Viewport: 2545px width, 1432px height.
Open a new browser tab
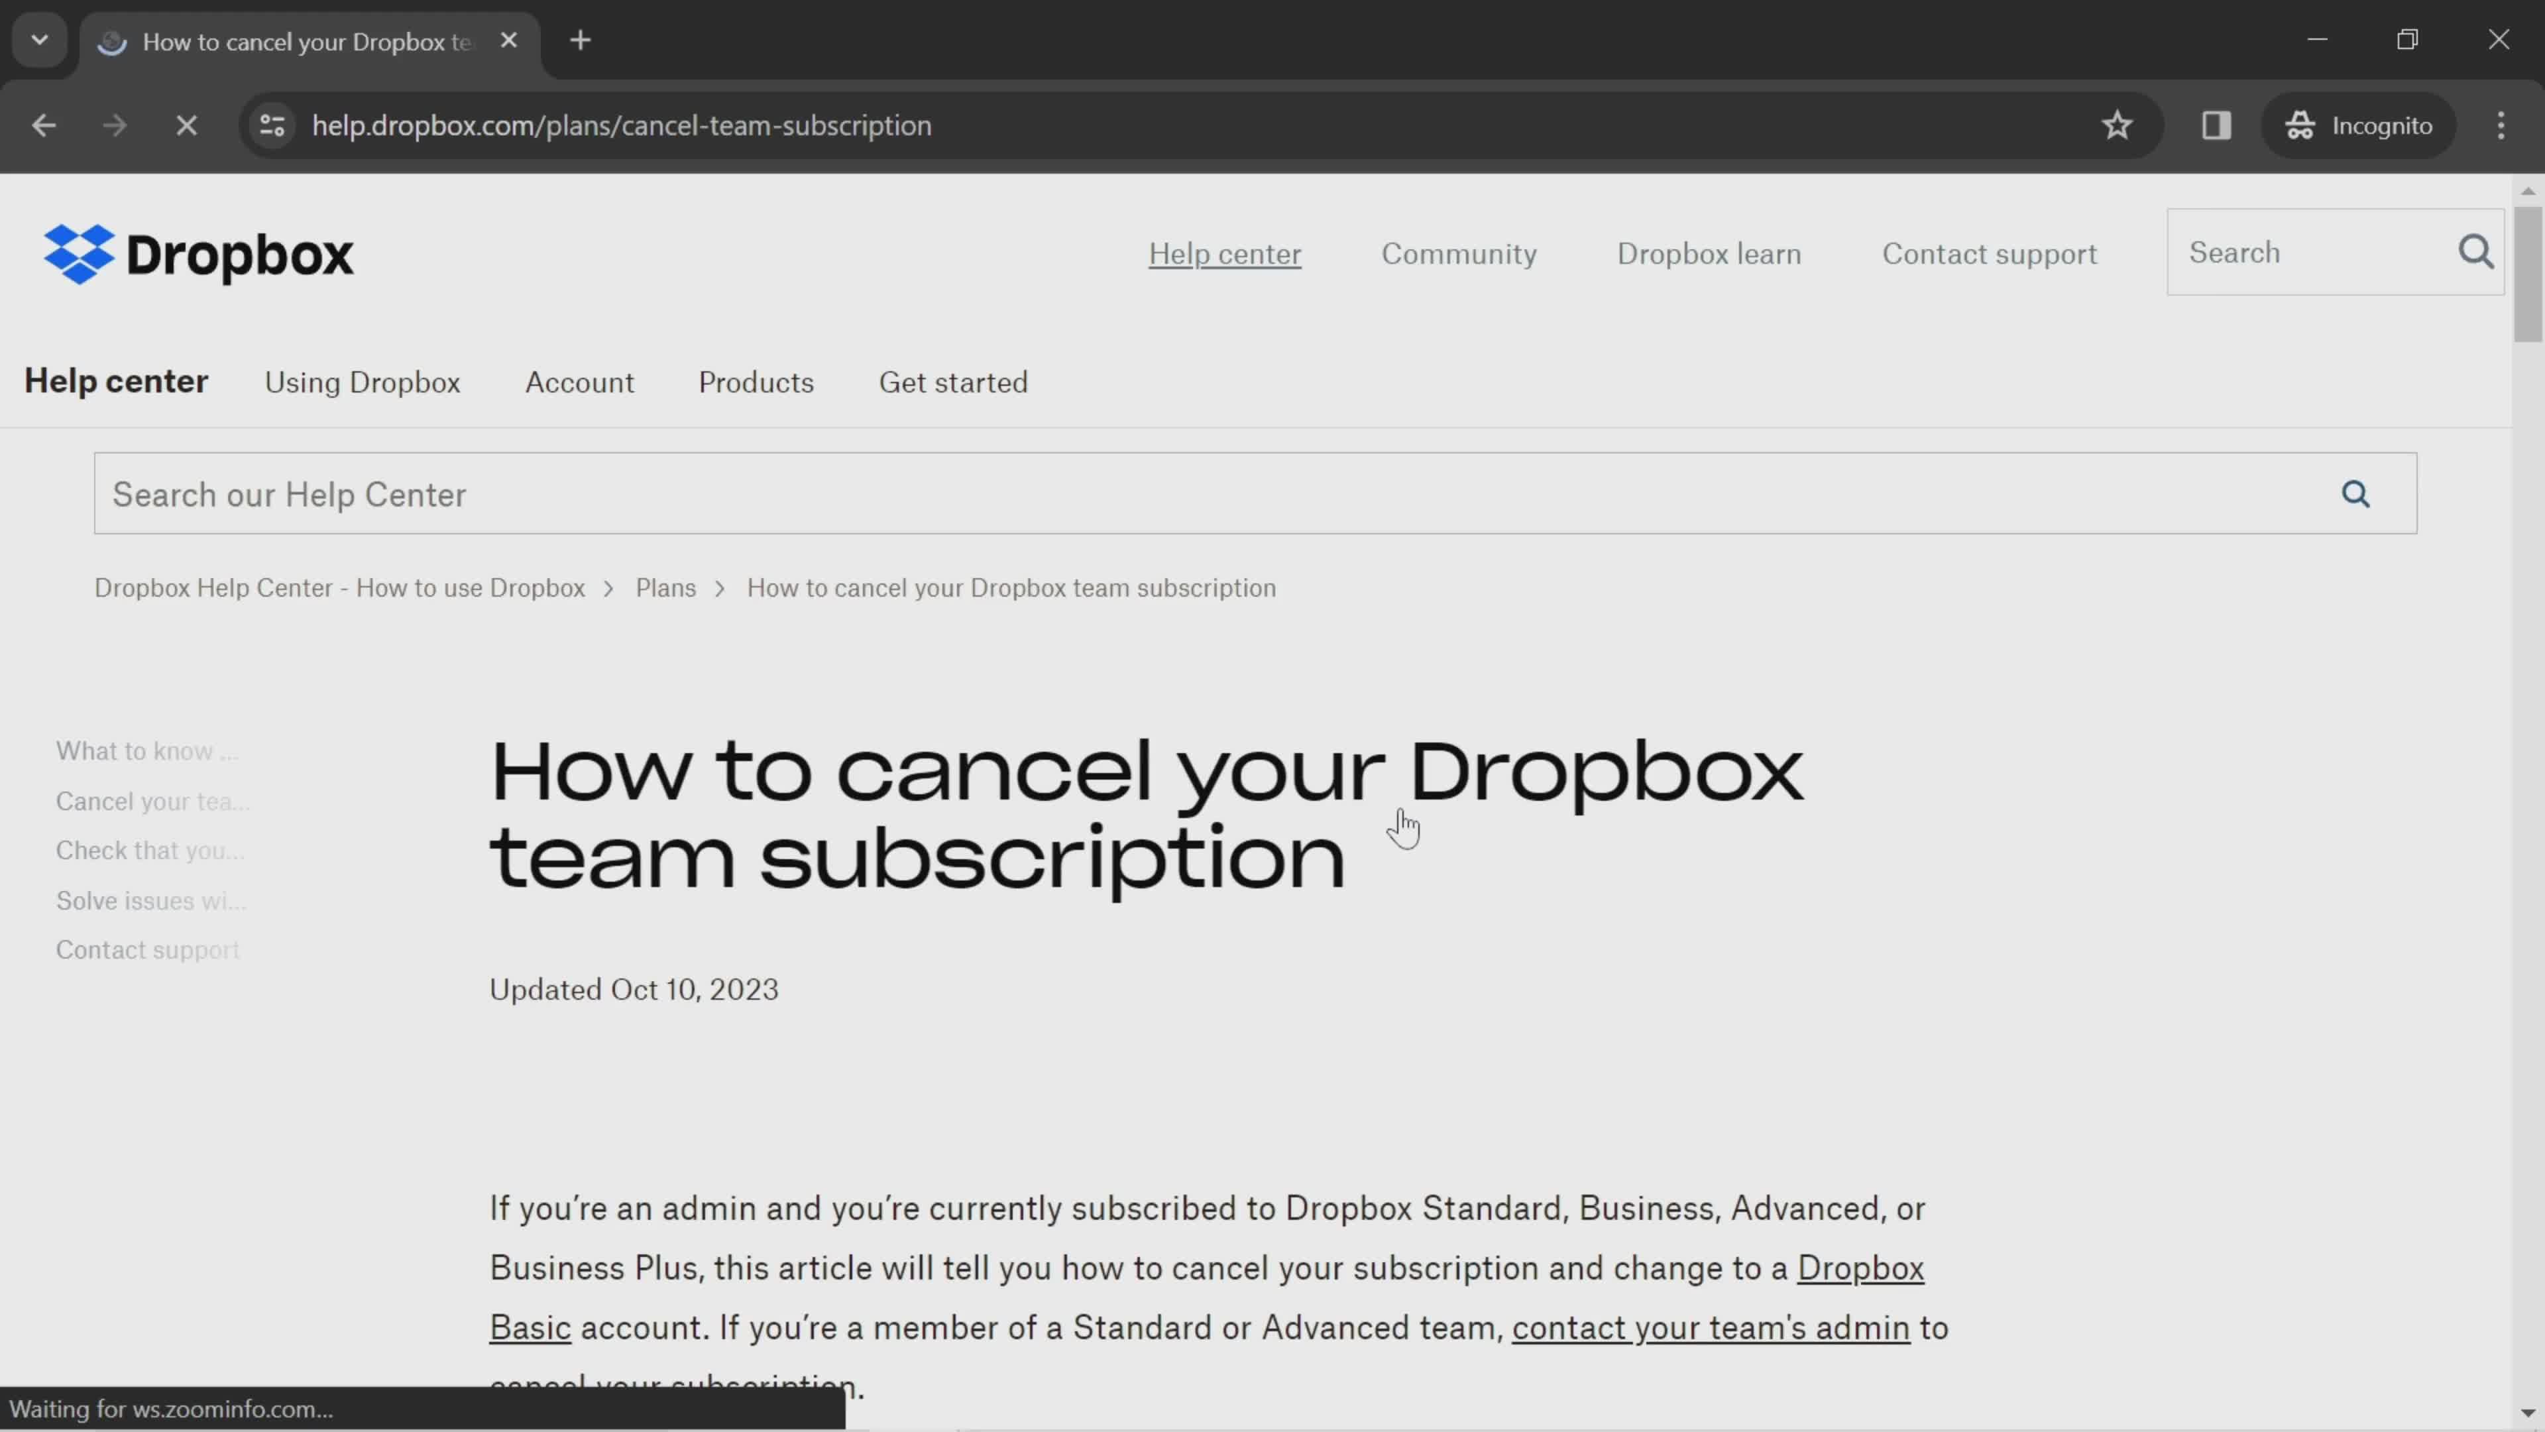pos(581,40)
